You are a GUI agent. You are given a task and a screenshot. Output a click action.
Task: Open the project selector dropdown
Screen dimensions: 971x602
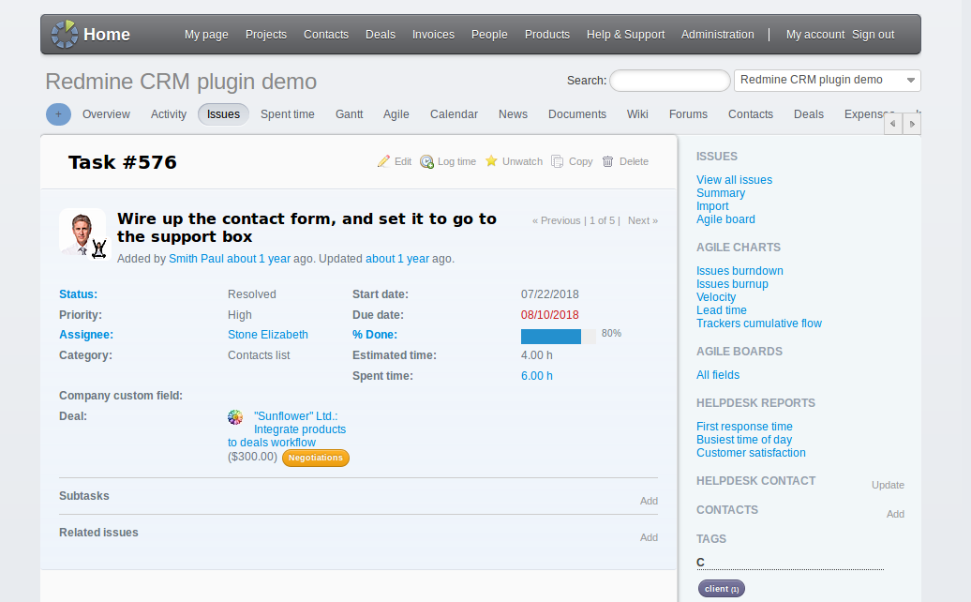[x=827, y=81]
